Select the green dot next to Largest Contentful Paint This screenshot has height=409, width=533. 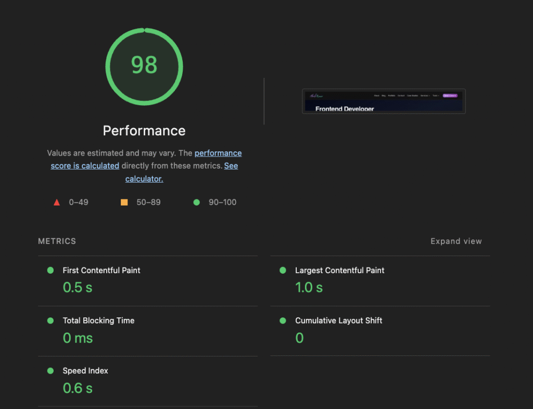point(282,270)
